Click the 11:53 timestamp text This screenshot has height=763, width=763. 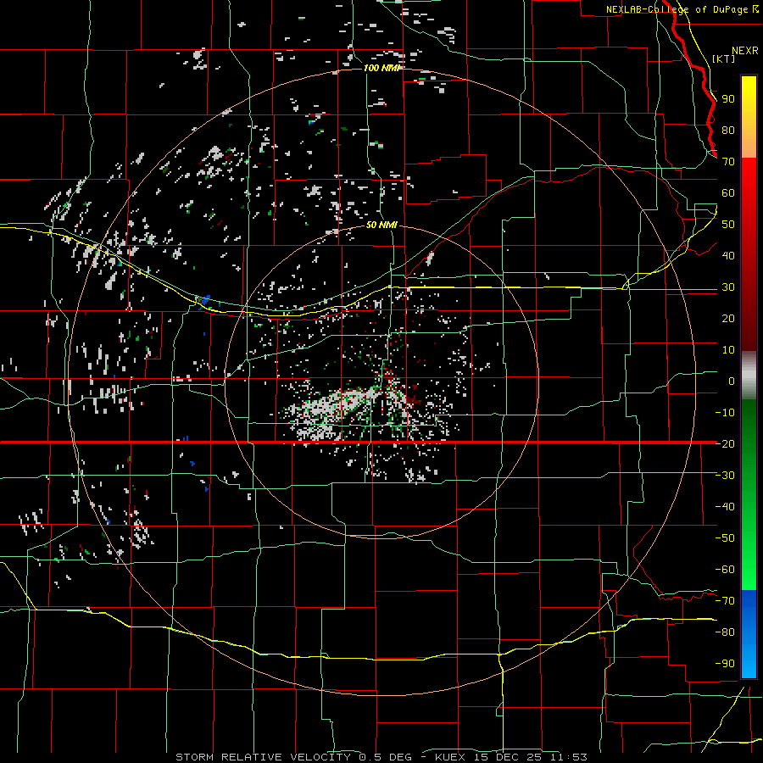point(571,757)
